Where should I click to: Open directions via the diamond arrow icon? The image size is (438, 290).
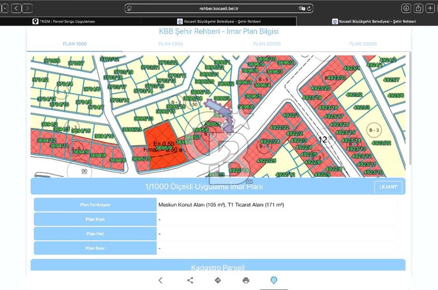click(218, 280)
